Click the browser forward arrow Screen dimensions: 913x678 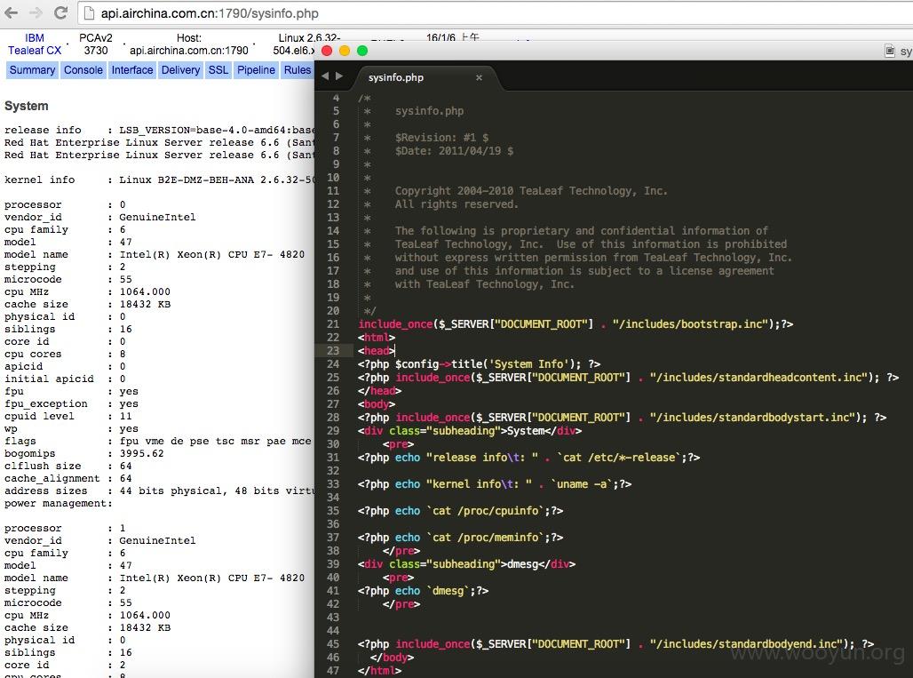tap(36, 12)
